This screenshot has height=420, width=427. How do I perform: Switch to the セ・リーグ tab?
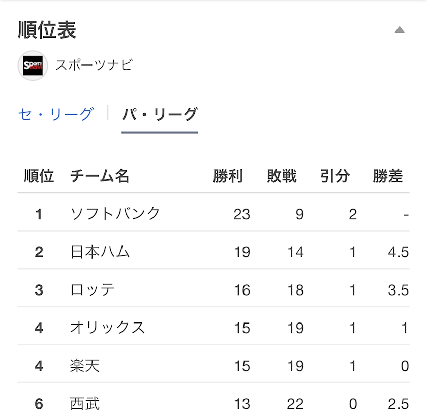[56, 114]
